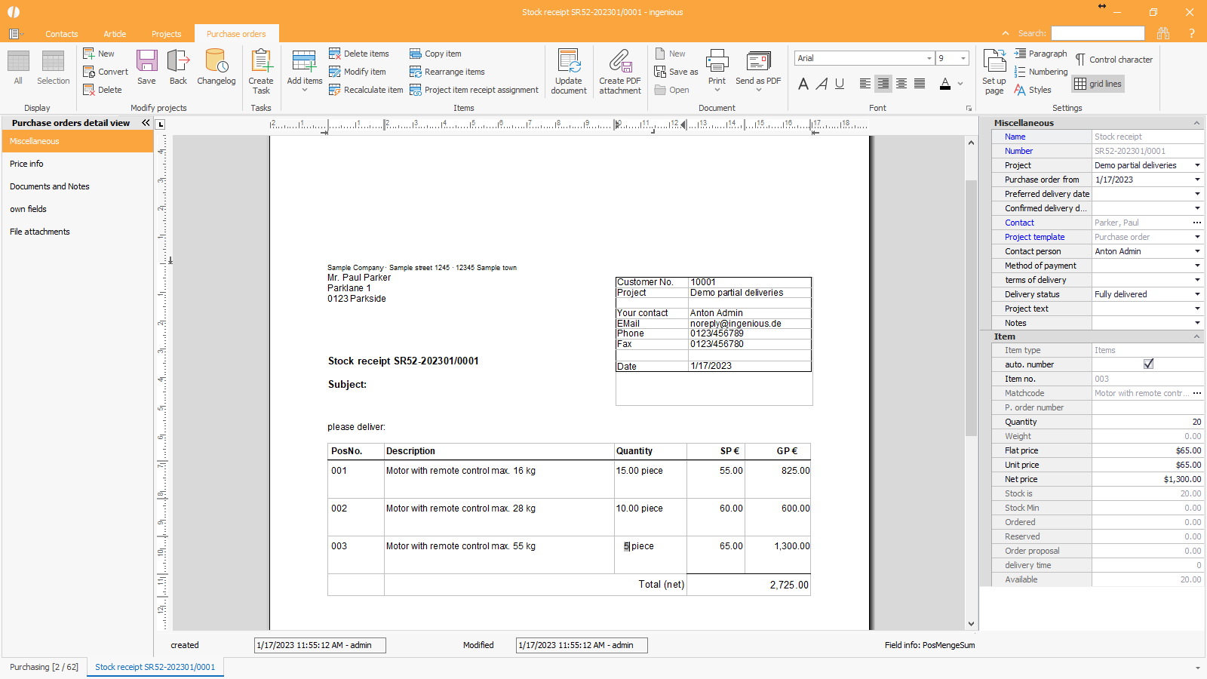Click the Project template link

[x=1034, y=237]
